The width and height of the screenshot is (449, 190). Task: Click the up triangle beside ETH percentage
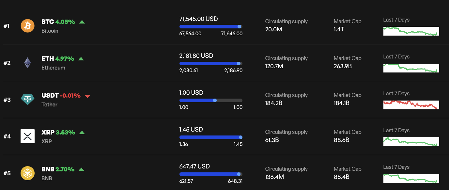[x=81, y=59]
